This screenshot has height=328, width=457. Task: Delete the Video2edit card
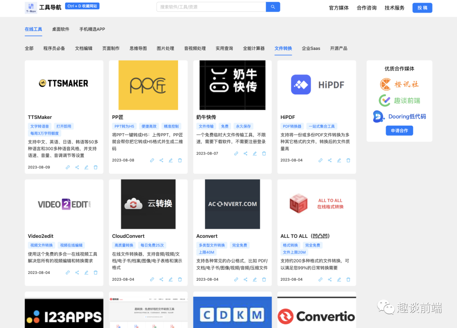click(x=96, y=273)
